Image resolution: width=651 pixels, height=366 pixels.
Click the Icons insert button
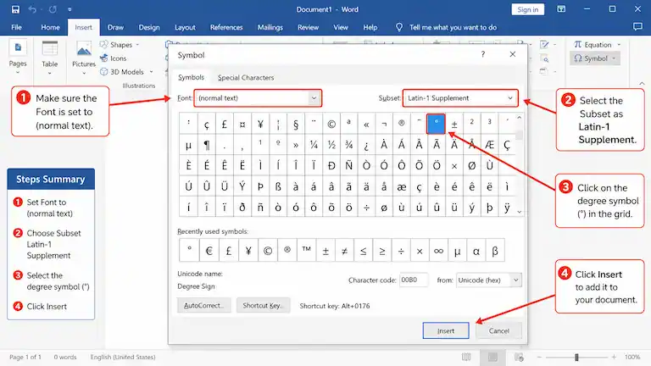coord(114,58)
